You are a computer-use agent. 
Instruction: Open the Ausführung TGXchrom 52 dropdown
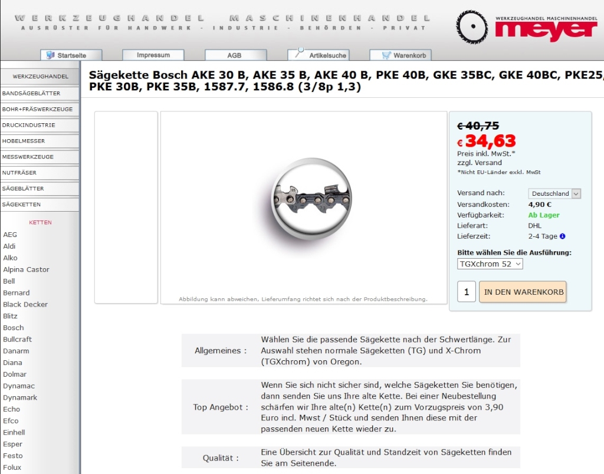[490, 264]
